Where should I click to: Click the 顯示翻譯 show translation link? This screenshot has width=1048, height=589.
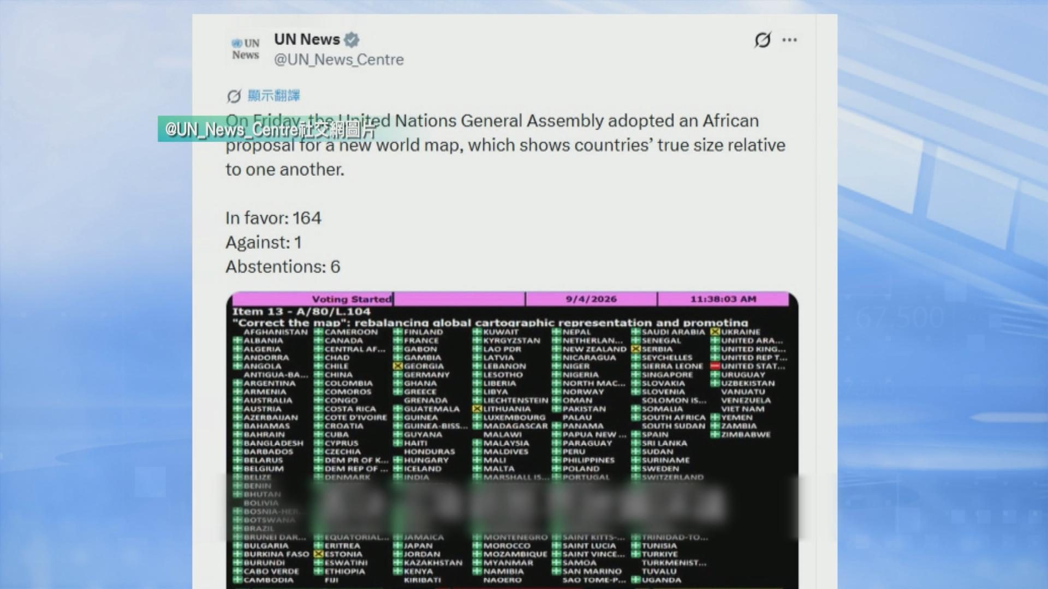pos(274,96)
